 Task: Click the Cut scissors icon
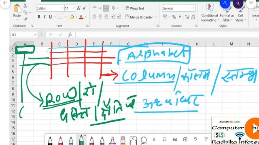(x=25, y=6)
